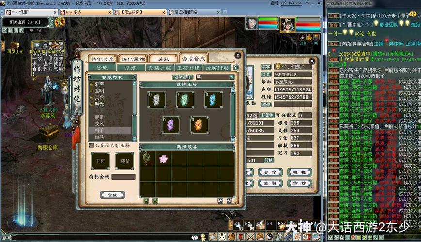Viewport: 421px width, 242px height.
Task: Select the green jade talisman icon
Action: pyautogui.click(x=185, y=100)
